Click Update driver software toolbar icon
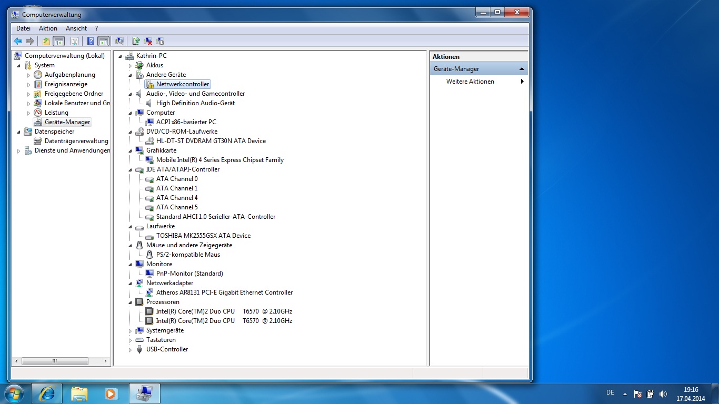719x404 pixels. coord(136,41)
